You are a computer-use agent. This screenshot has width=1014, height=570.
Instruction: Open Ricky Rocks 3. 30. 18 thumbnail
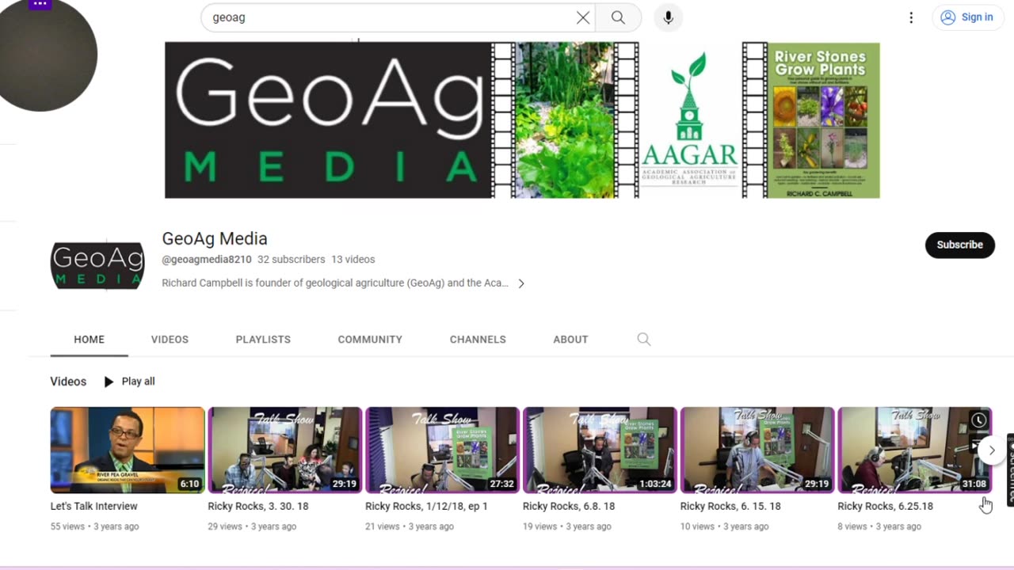285,450
